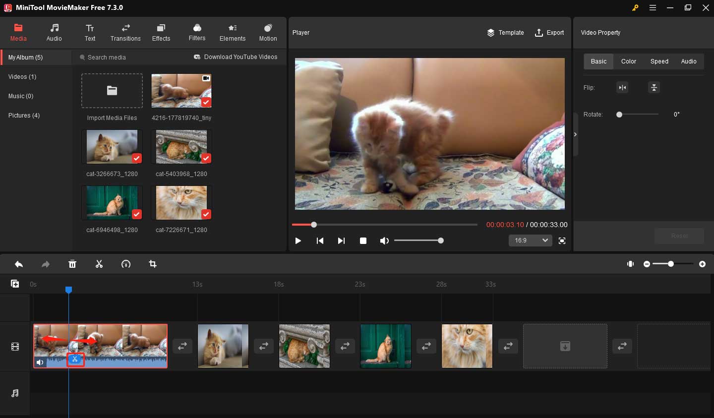Viewport: 714px width, 418px height.
Task: Open the Motion tab
Action: (268, 33)
